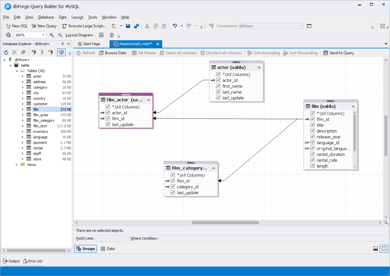This screenshot has width=390, height=276.
Task: Click the zoom-to-fit icon left of 100%
Action: (8, 35)
